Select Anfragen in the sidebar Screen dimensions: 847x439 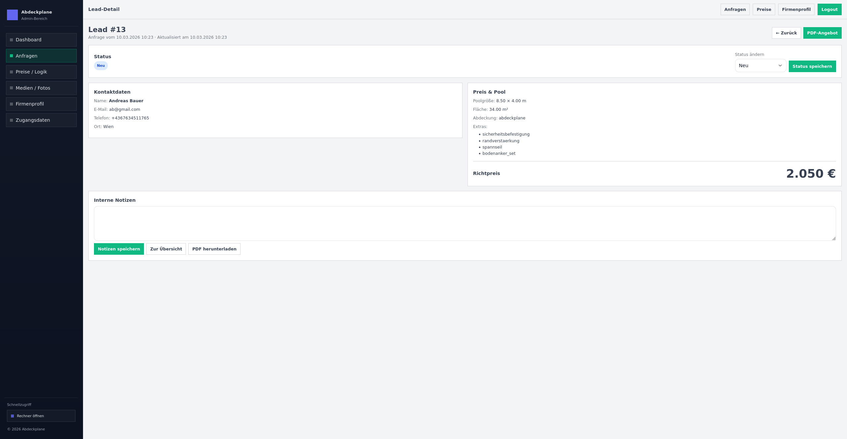41,56
